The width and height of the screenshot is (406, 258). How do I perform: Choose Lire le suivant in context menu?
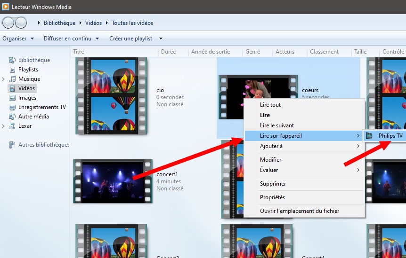pos(304,125)
